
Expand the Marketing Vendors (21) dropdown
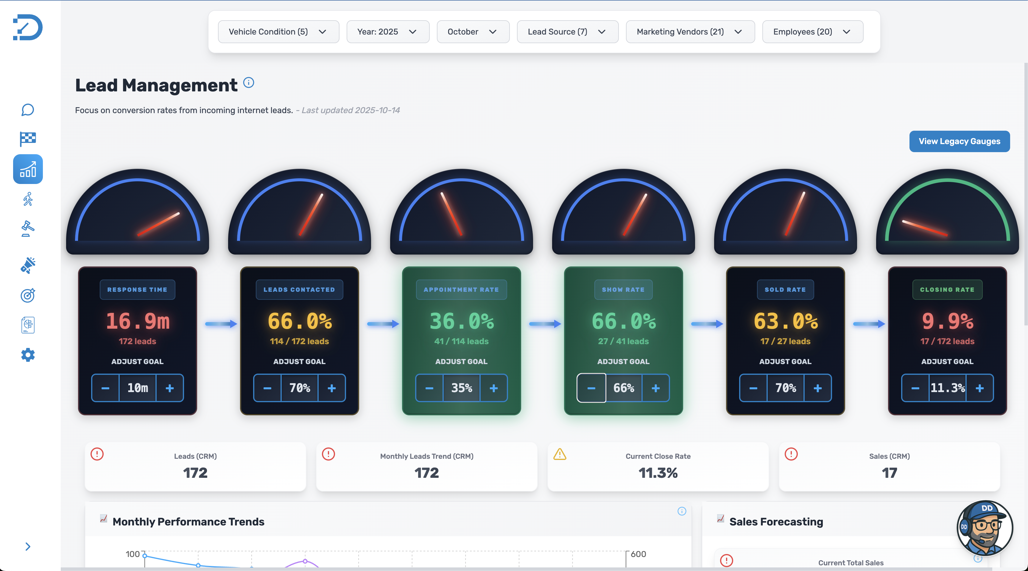point(690,32)
